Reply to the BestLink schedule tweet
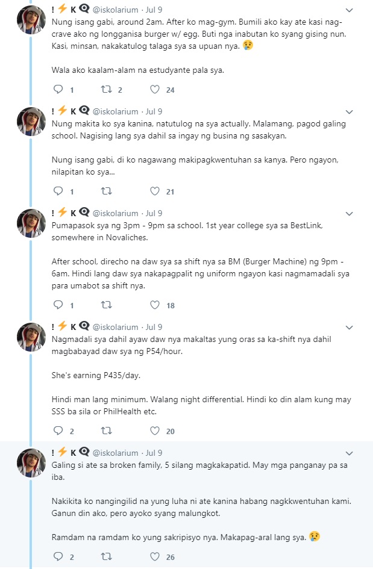Viewport: 373px width, 569px height. tap(58, 305)
